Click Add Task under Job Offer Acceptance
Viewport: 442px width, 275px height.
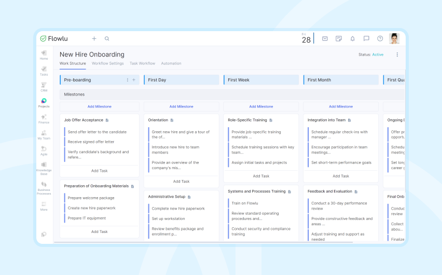[x=100, y=171]
